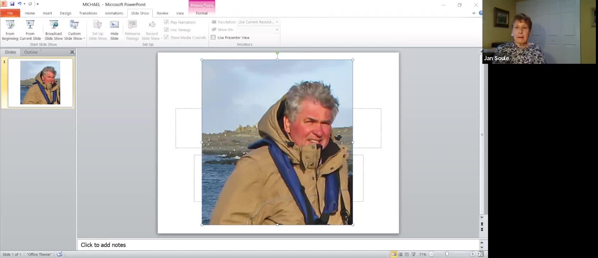Image resolution: width=598 pixels, height=258 pixels.
Task: Switch to the Review tab
Action: tap(162, 13)
